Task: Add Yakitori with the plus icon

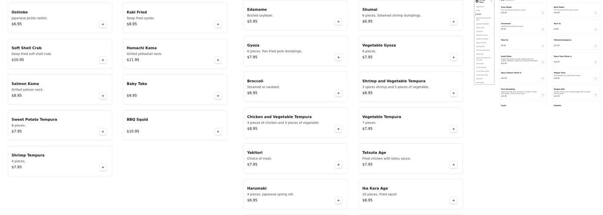Action: [x=338, y=165]
